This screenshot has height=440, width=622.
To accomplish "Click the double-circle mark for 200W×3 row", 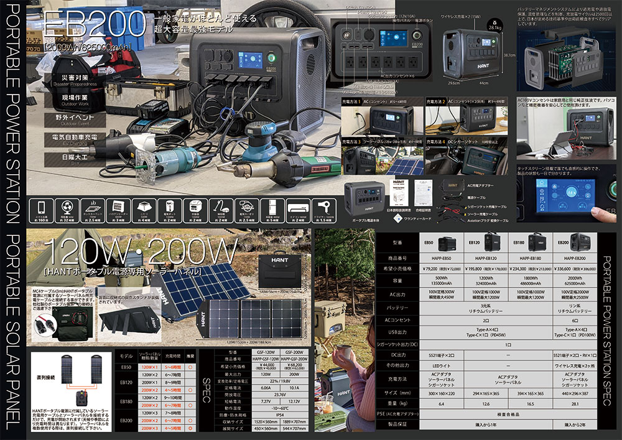I will [x=190, y=429].
